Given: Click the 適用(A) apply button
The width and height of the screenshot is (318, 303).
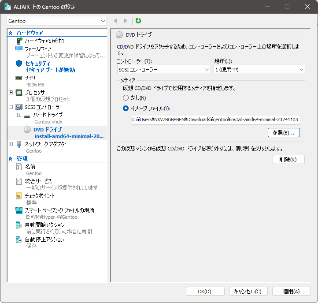Looking at the screenshot, I should point(292,292).
